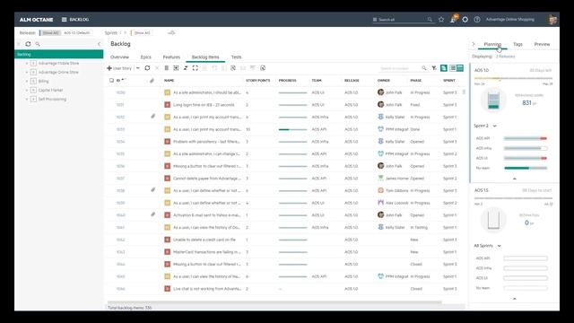Collapse the left backlog tree panel
This screenshot has width=574, height=323.
99,44
